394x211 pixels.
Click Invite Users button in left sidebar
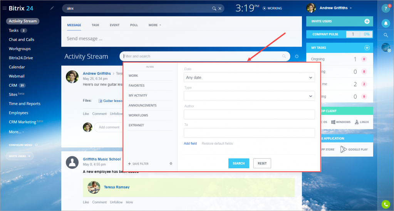point(20,156)
